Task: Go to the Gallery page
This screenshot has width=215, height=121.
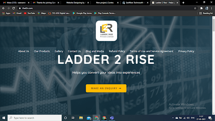Action: pos(59,51)
